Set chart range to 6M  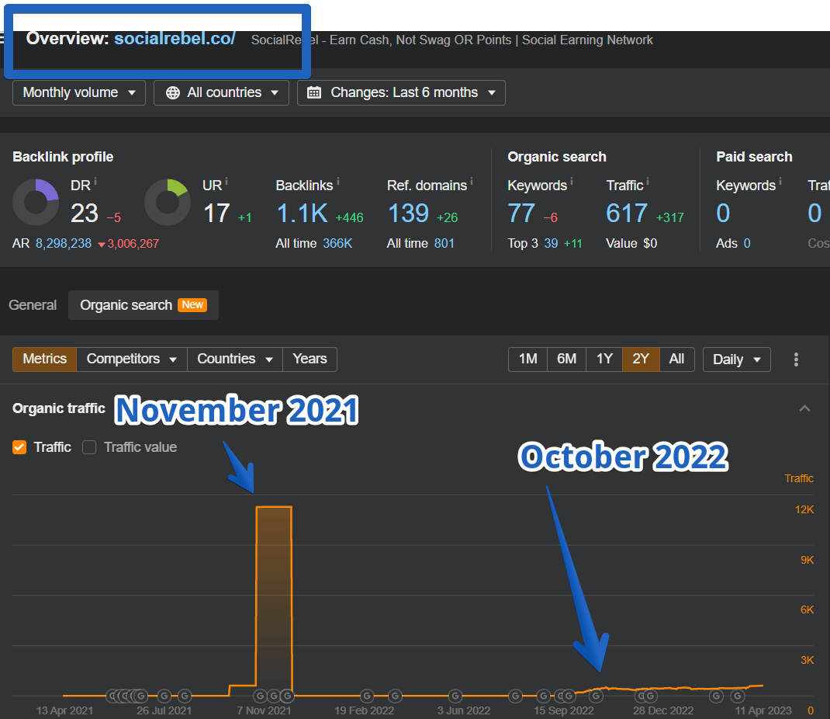click(566, 359)
